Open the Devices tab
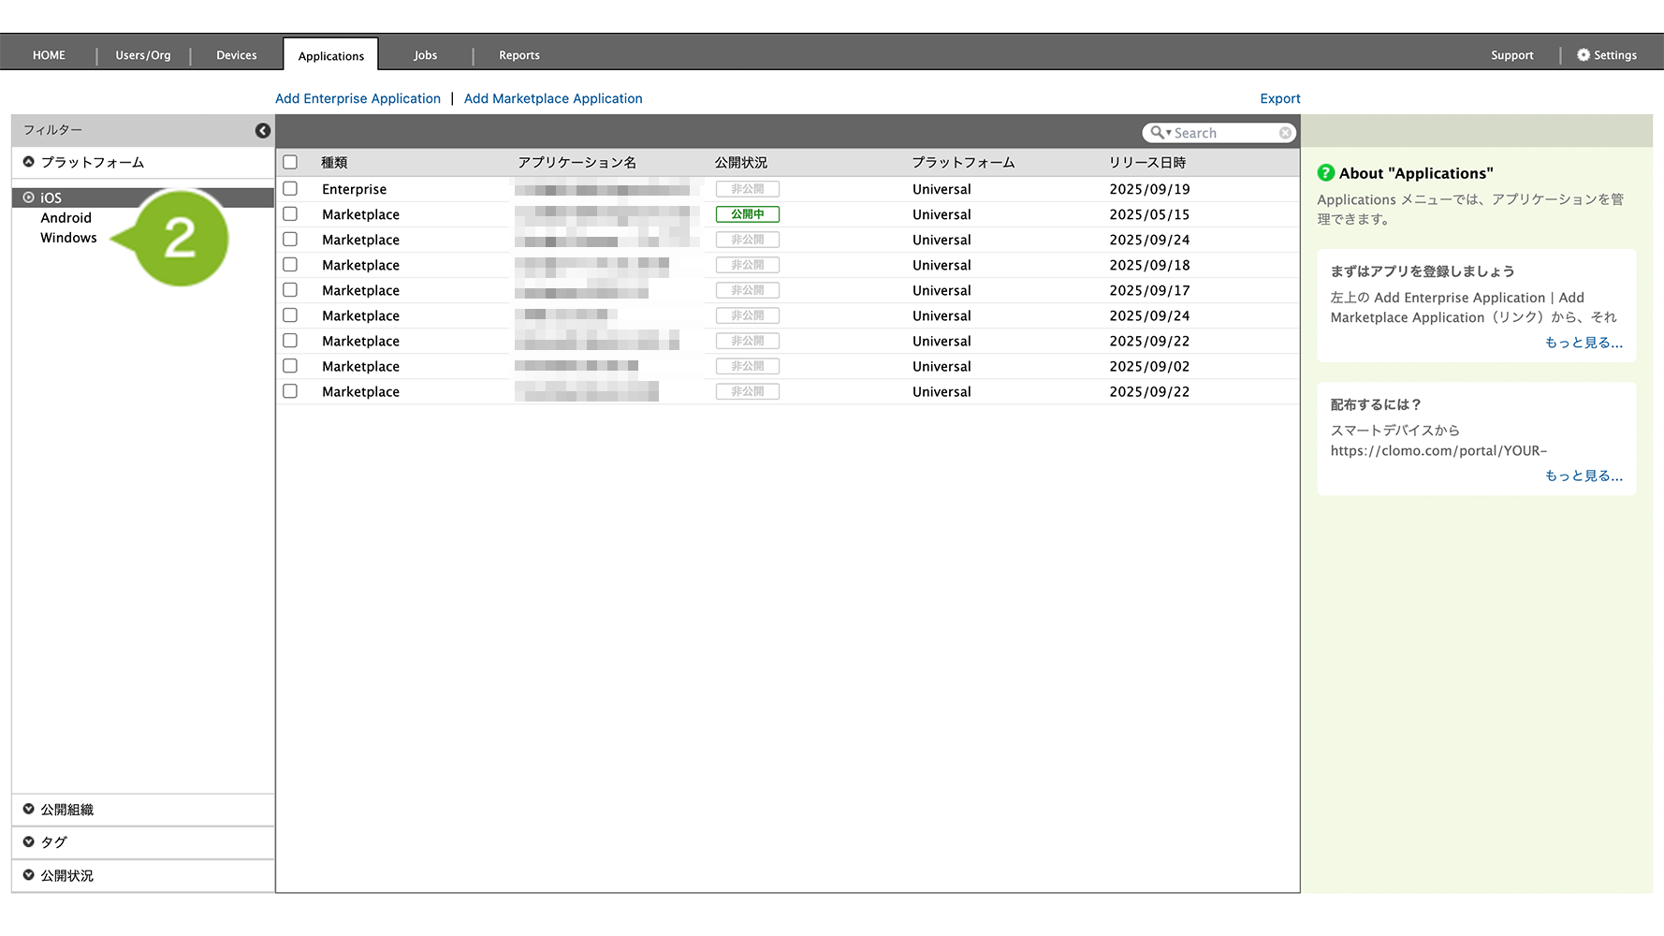Screen dimensions: 1664x936 (x=236, y=55)
